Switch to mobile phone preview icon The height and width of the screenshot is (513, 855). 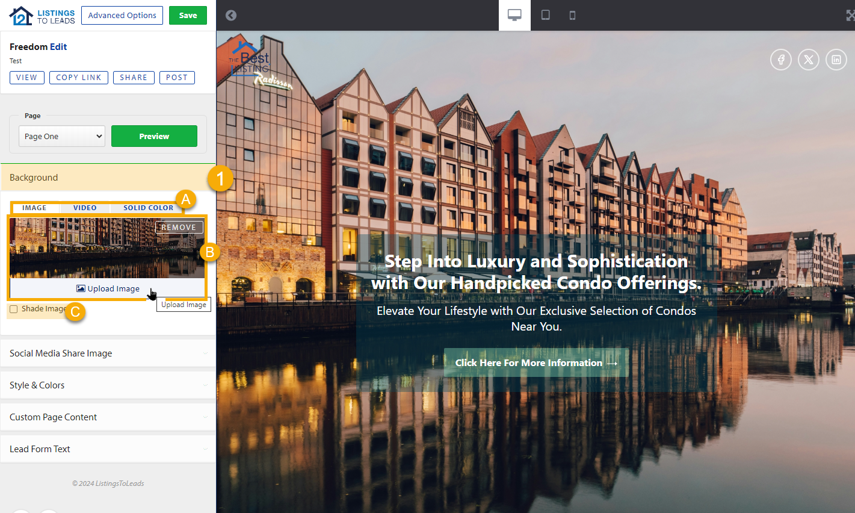pos(572,15)
